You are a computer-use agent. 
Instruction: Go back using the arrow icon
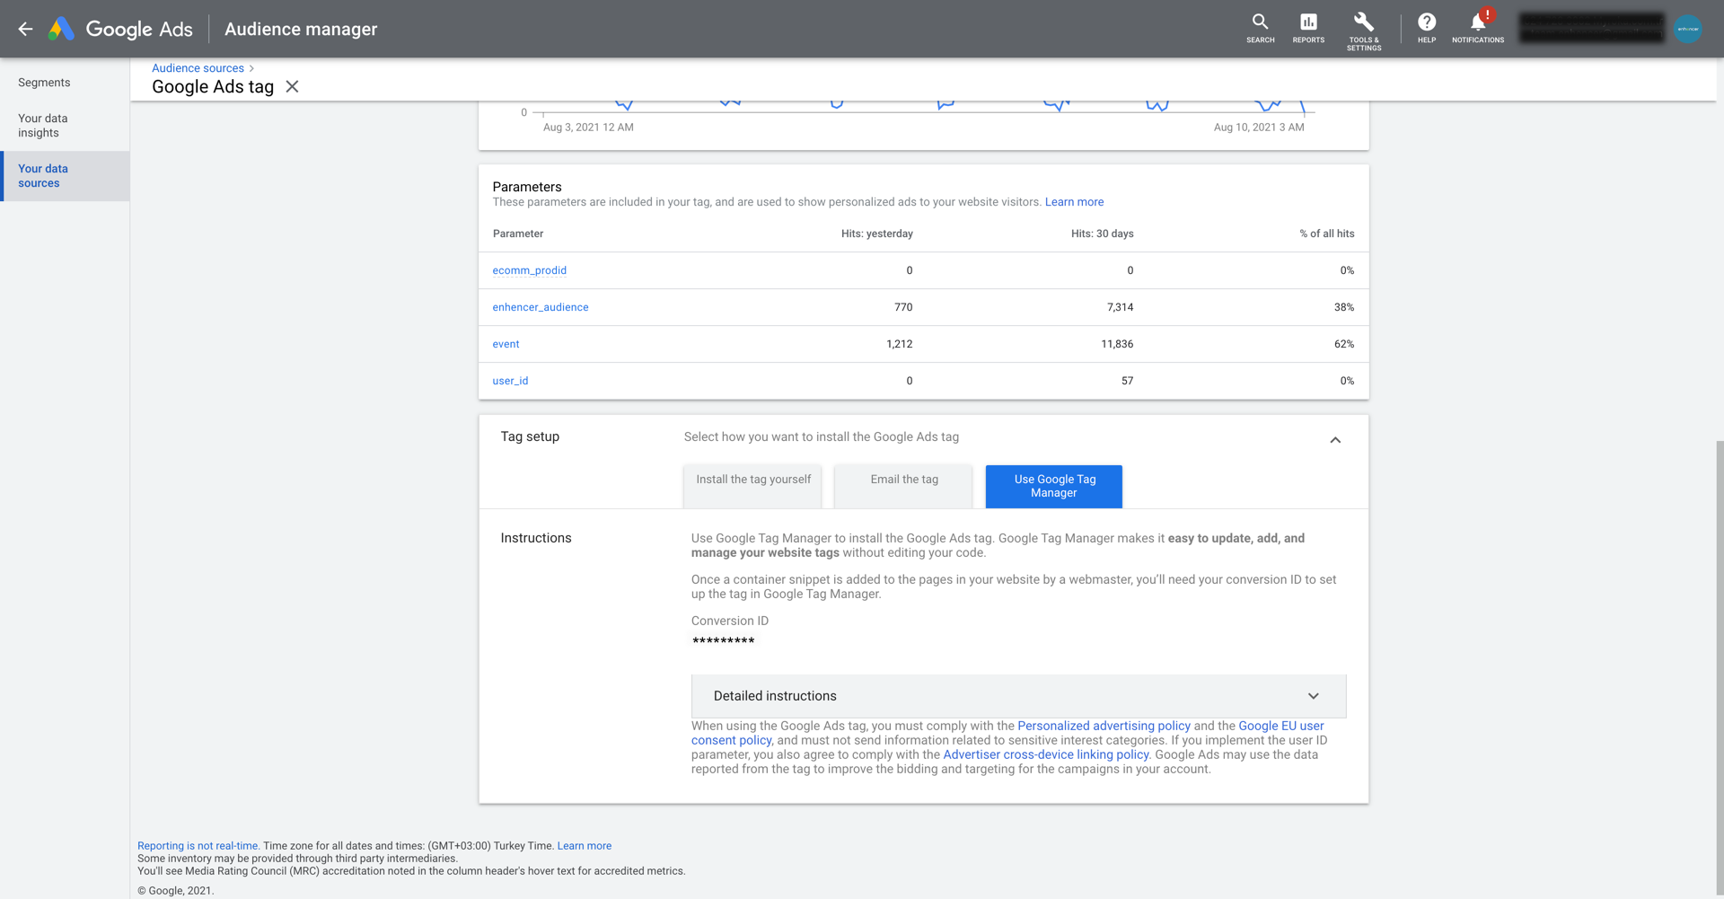point(25,29)
